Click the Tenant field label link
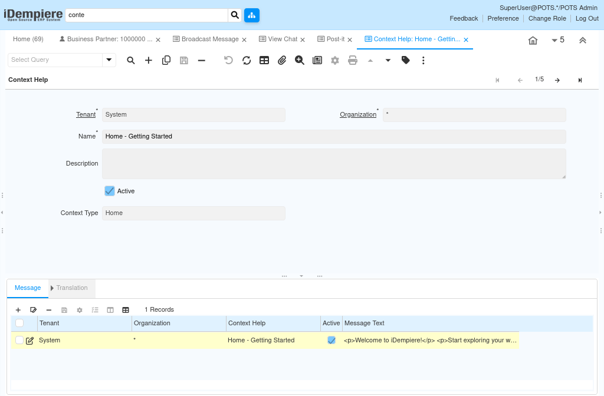This screenshot has width=604, height=396. point(86,114)
